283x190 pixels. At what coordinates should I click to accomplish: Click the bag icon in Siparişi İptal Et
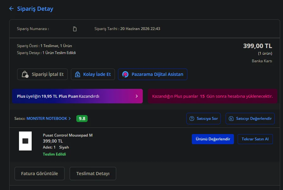(25, 74)
